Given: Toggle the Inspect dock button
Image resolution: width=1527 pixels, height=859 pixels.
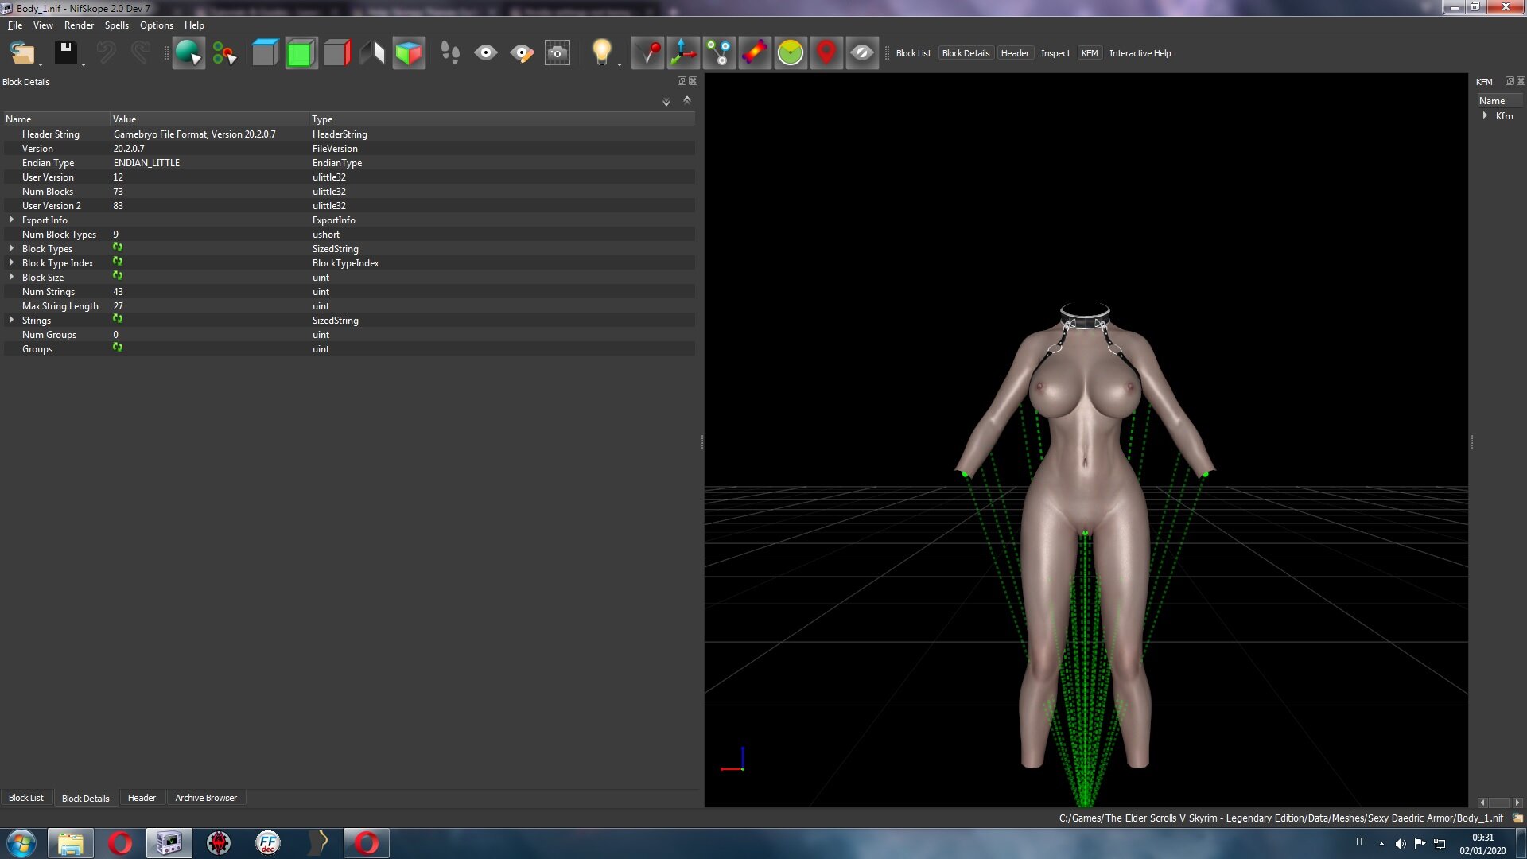Looking at the screenshot, I should (x=1055, y=53).
